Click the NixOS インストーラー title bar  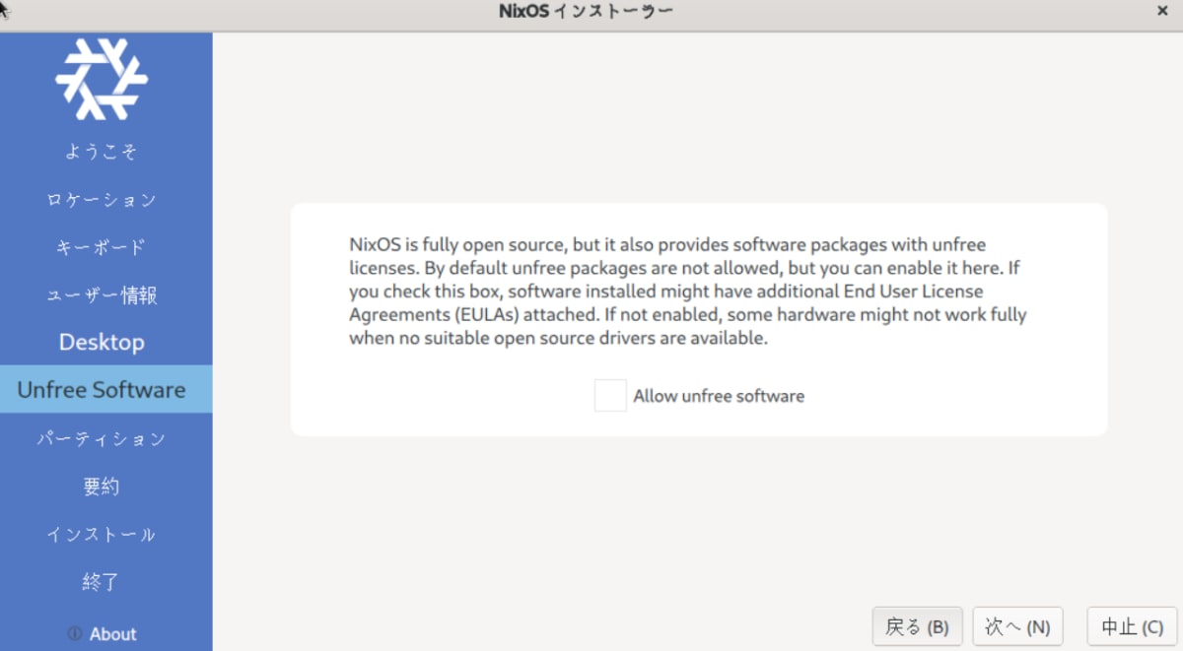[x=586, y=11]
